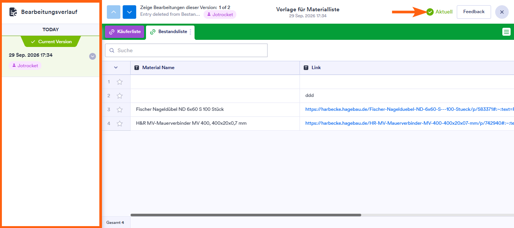Open the HR-MV-Mauerverbinder hagebau link

409,123
